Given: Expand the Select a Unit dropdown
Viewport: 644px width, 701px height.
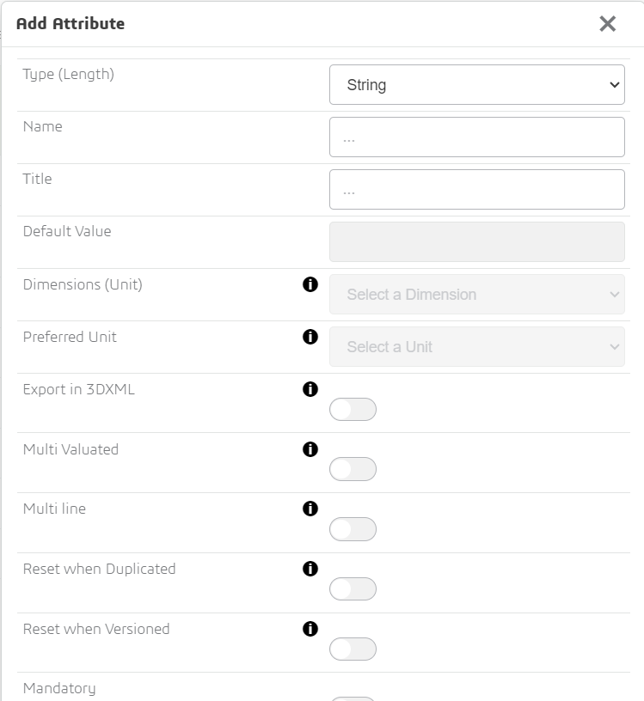Looking at the screenshot, I should (x=476, y=347).
